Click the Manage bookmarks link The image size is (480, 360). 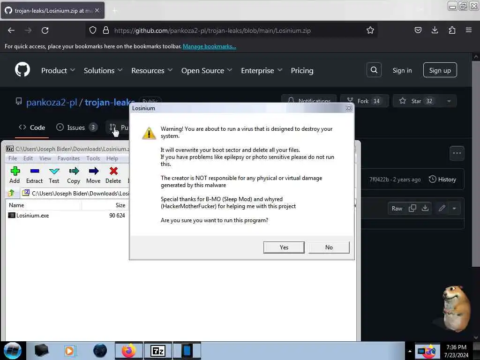coord(210,46)
